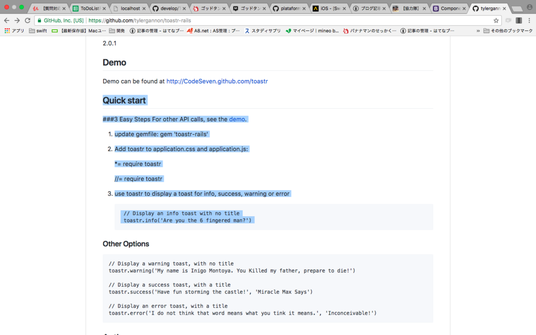Open the A8.net AS管理 bookmark

click(214, 31)
